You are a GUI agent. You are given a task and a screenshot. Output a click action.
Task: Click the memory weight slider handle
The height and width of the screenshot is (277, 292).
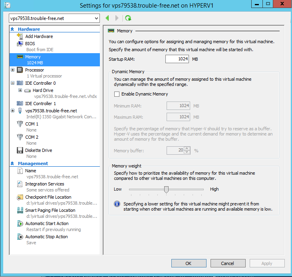166,189
